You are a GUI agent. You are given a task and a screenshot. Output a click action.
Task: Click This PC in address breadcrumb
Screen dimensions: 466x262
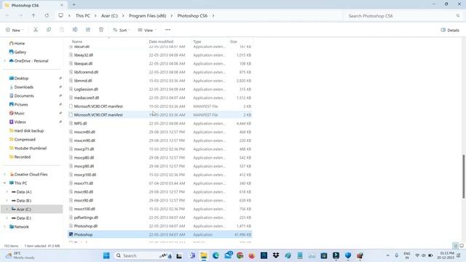(82, 16)
